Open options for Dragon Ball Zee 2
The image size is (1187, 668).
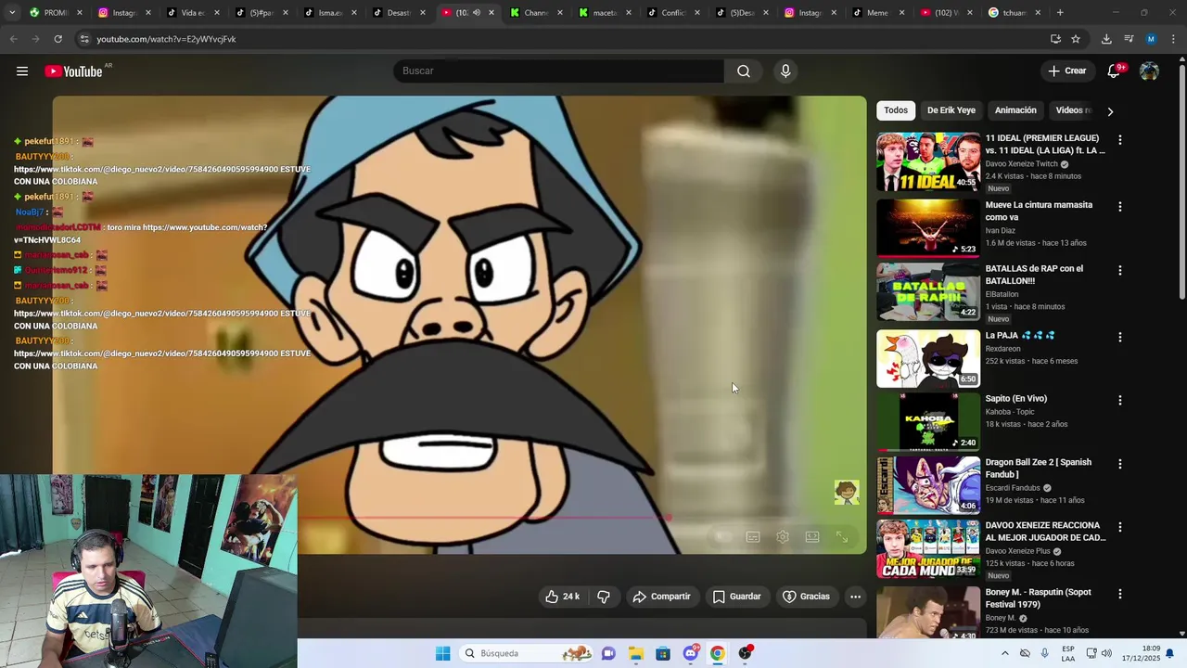[1119, 464]
